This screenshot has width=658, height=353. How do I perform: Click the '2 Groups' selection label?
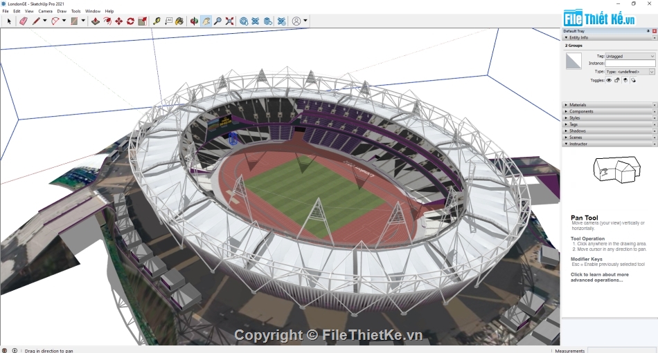[x=573, y=46]
